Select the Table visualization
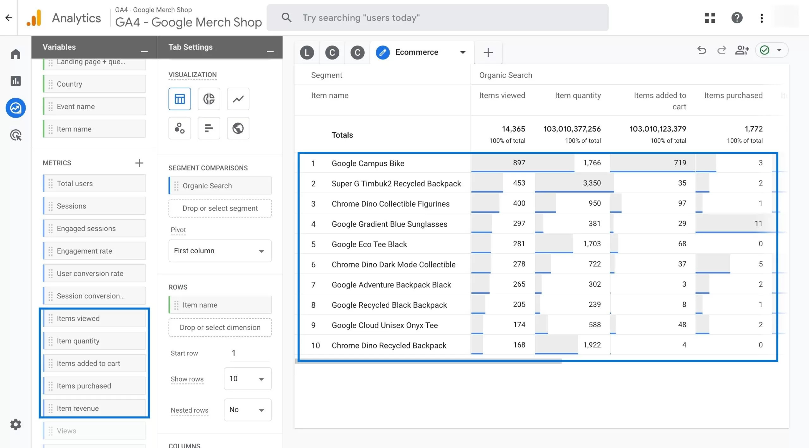 (179, 99)
